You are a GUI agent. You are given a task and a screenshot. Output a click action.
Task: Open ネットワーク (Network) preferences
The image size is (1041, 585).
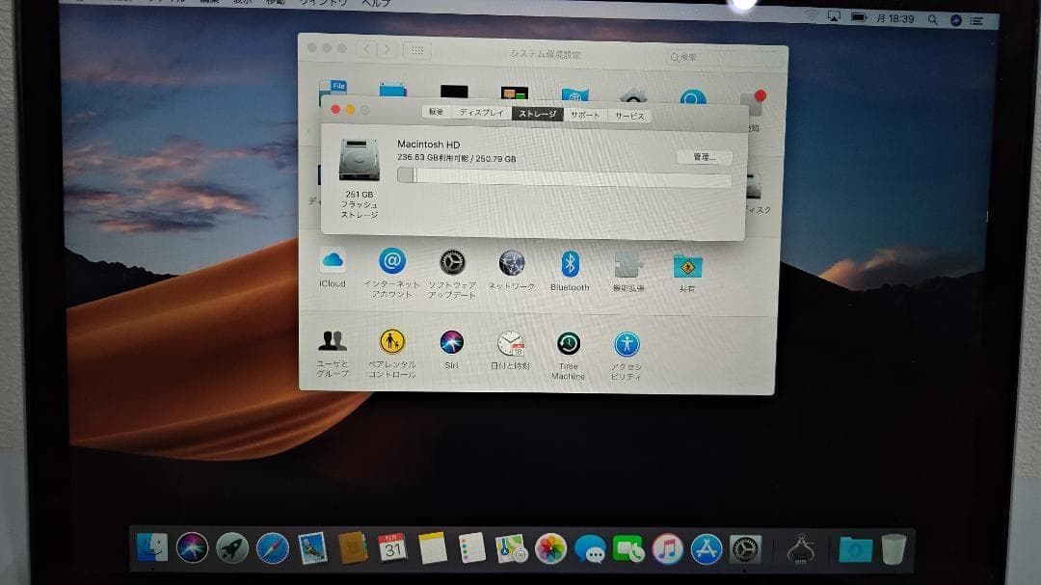click(x=511, y=260)
